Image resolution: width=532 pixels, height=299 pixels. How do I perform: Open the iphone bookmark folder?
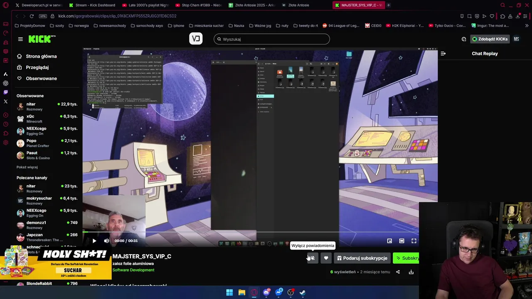[x=176, y=25]
